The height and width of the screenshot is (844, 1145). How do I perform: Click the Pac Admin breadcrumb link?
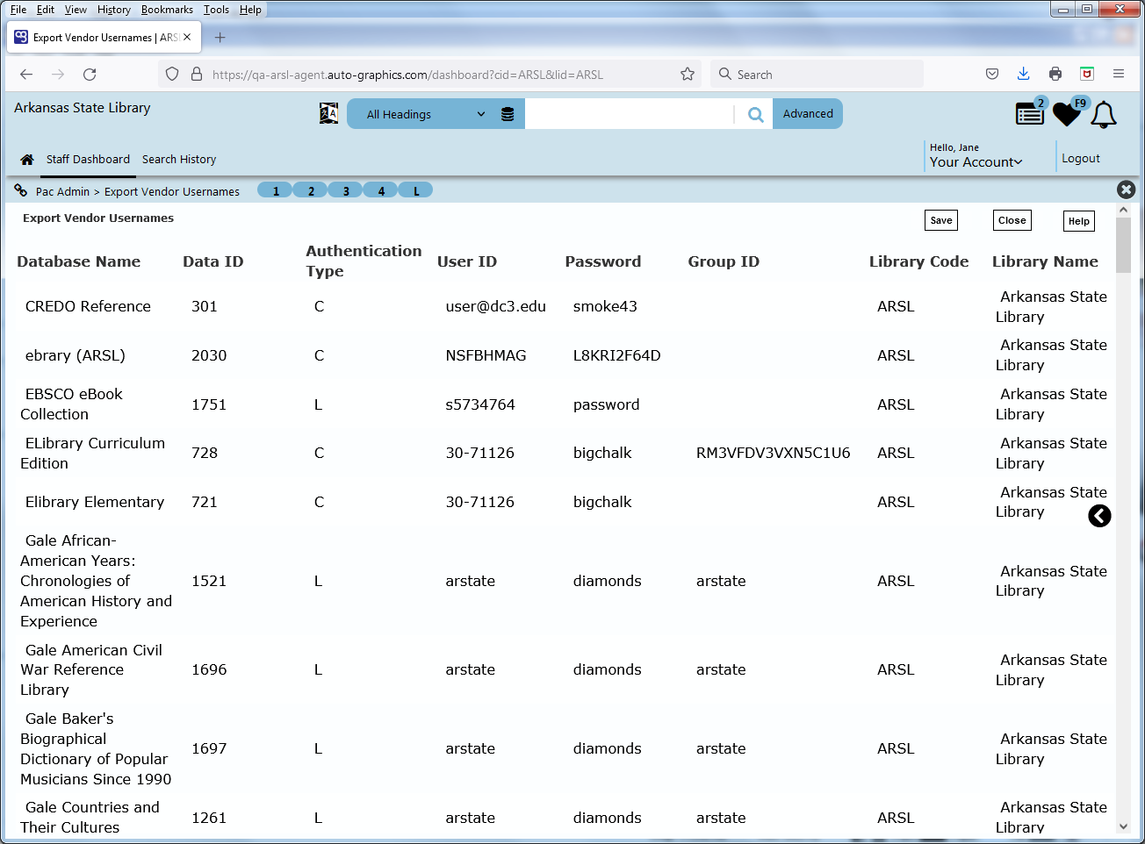click(62, 191)
